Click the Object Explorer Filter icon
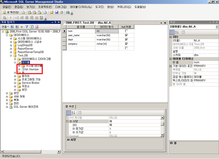The image size is (219, 159). (27, 27)
